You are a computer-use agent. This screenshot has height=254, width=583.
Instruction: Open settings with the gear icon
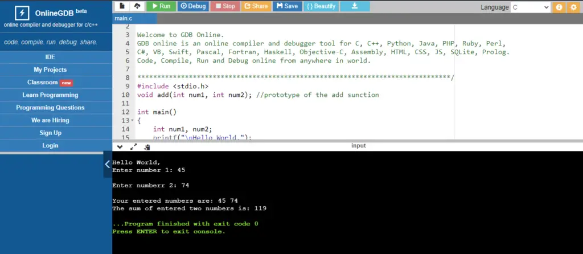click(574, 7)
